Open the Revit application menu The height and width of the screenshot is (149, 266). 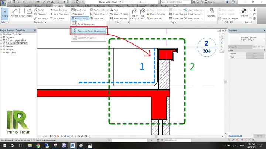pyautogui.click(x=3, y=3)
